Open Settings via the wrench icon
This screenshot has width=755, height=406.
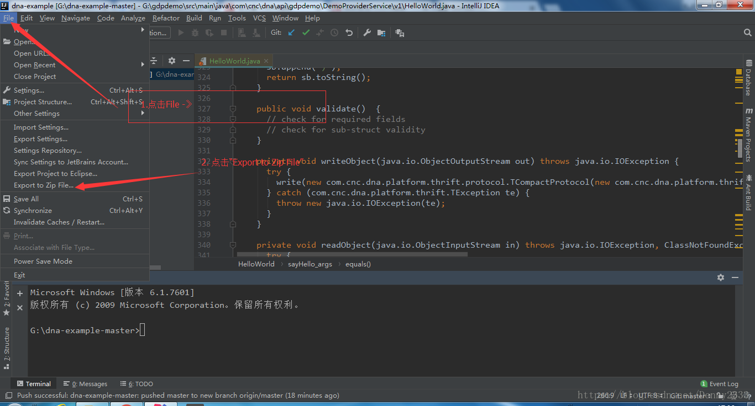pyautogui.click(x=366, y=33)
